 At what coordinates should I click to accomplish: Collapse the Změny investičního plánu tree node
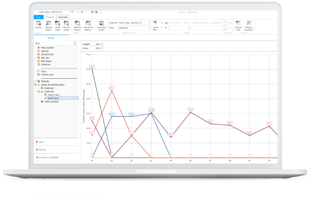pyautogui.click(x=35, y=84)
